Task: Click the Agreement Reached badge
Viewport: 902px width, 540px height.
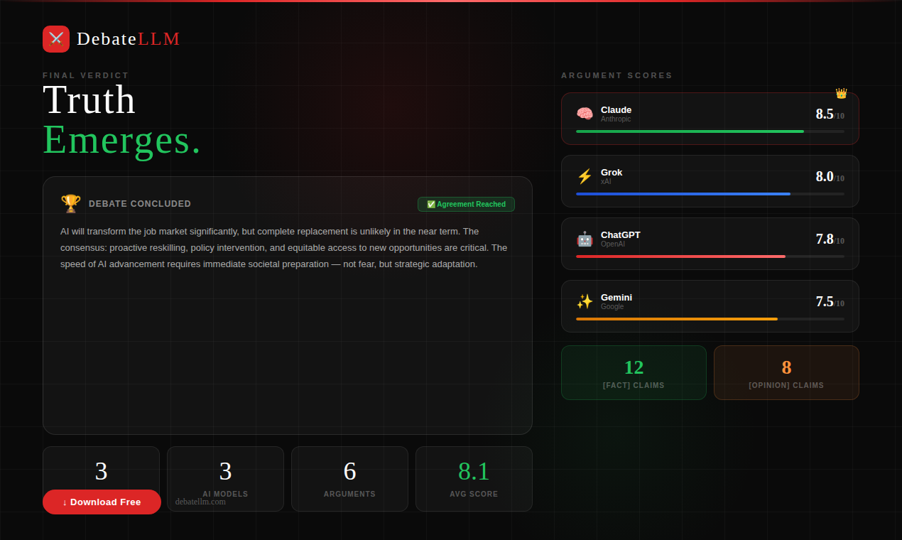Action: 466,204
